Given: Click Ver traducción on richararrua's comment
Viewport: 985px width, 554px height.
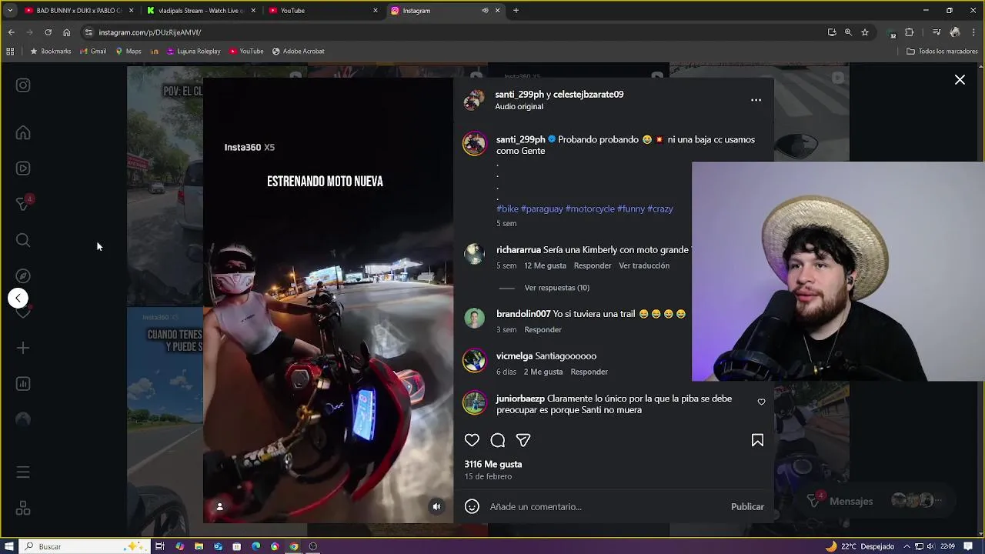Looking at the screenshot, I should pos(644,265).
